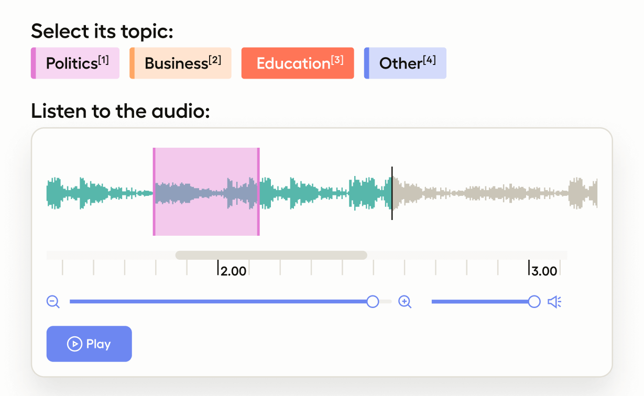Pick the Education topic label
Viewport: 644px width, 396px height.
[x=298, y=63]
